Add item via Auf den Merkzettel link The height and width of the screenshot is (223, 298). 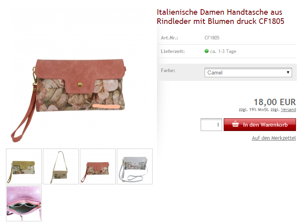(x=274, y=138)
